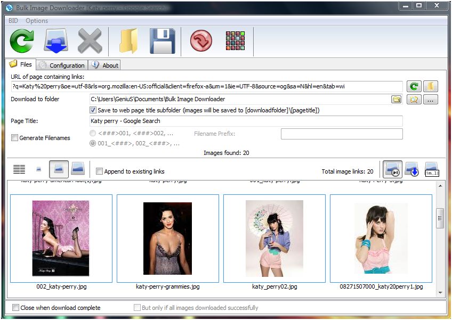Click the image download arrow icon
452x320 pixels.
[411, 169]
